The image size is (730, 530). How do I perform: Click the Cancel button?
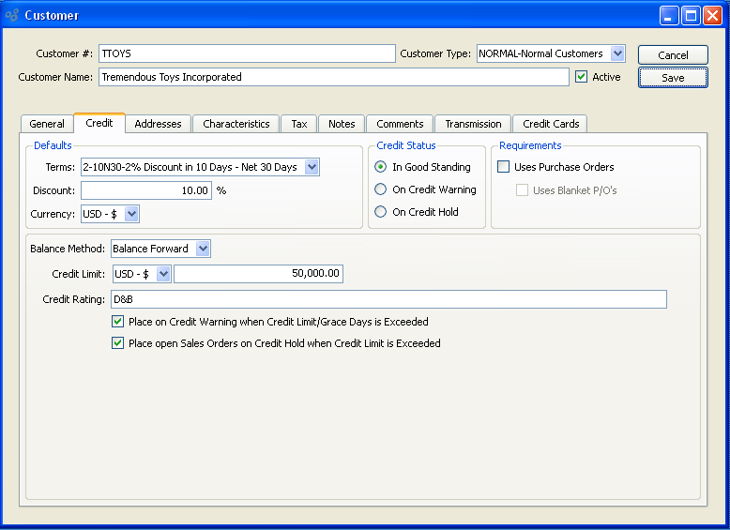673,55
